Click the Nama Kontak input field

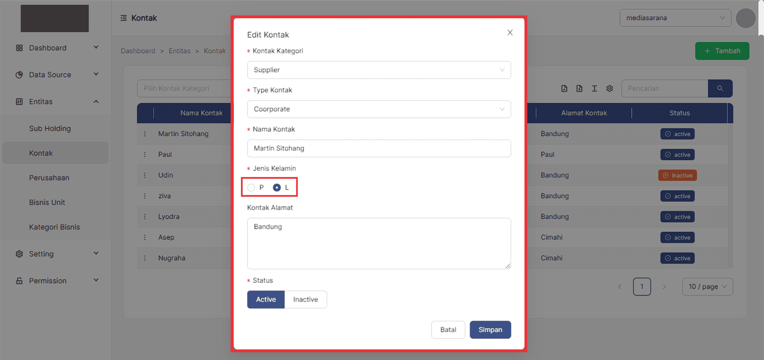[379, 149]
